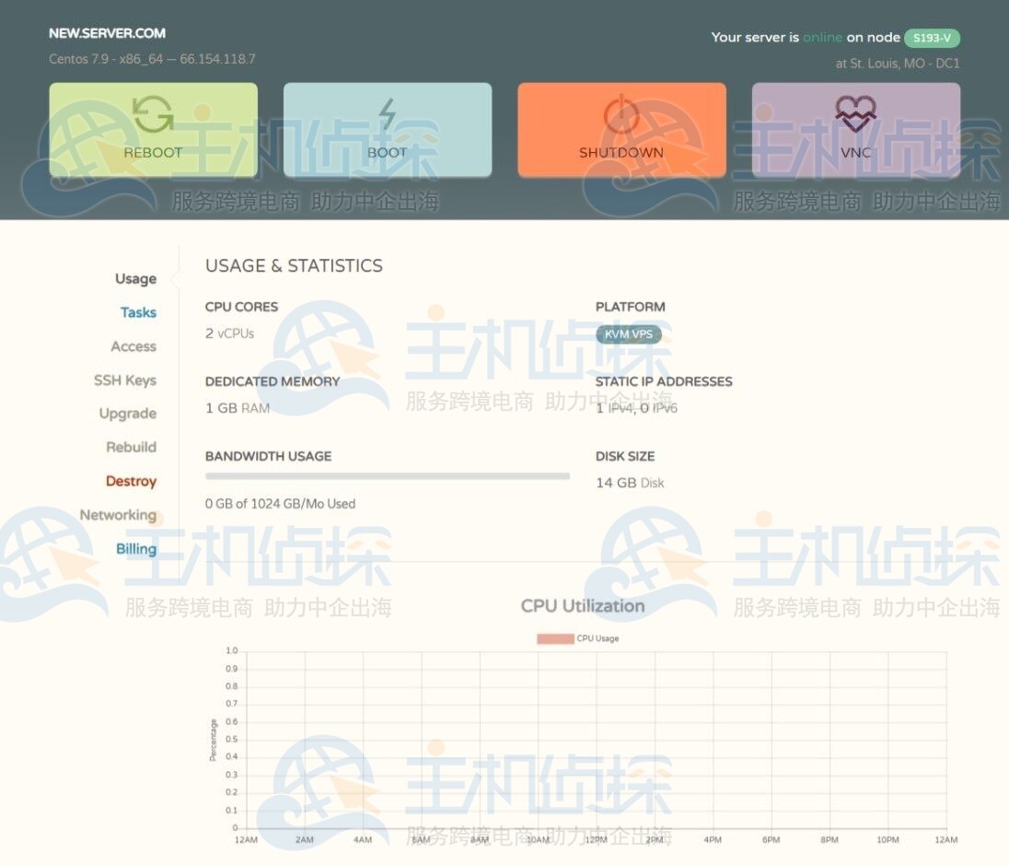Open the Networking section
1009x866 pixels.
point(118,515)
